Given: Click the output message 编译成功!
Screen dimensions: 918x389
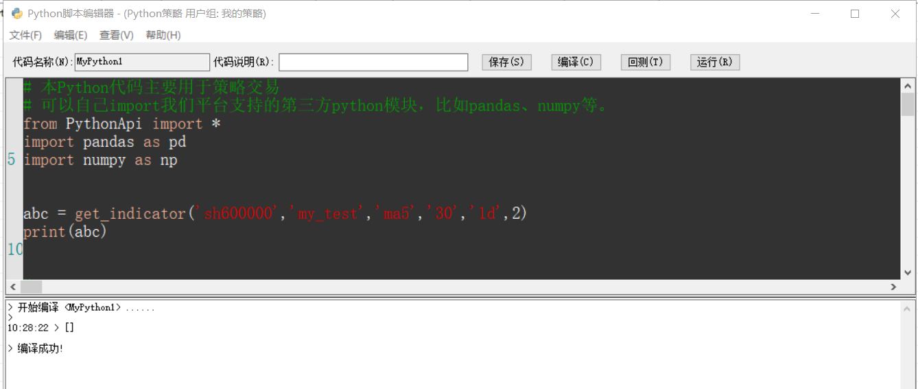Looking at the screenshot, I should [x=36, y=349].
